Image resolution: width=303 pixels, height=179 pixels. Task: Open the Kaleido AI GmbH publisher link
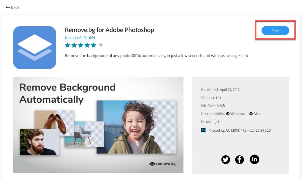pyautogui.click(x=80, y=38)
